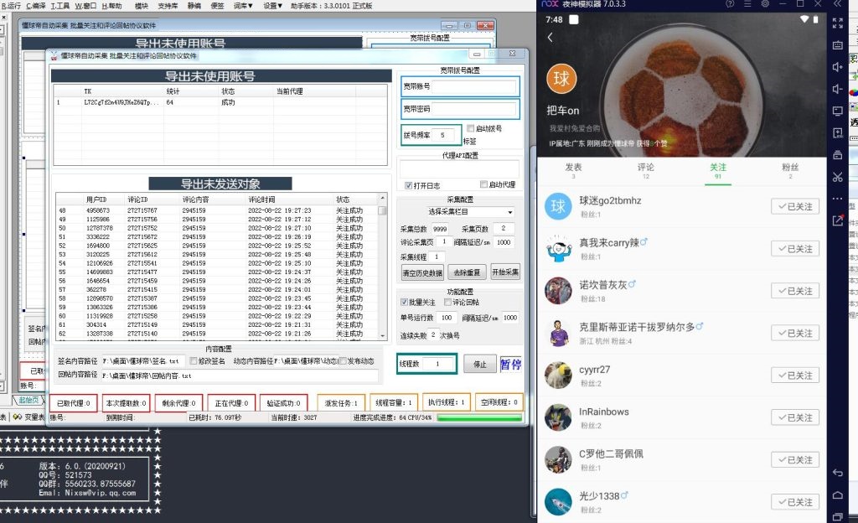Expand the 词库 menu dropdown
This screenshot has width=858, height=523.
tap(243, 5)
